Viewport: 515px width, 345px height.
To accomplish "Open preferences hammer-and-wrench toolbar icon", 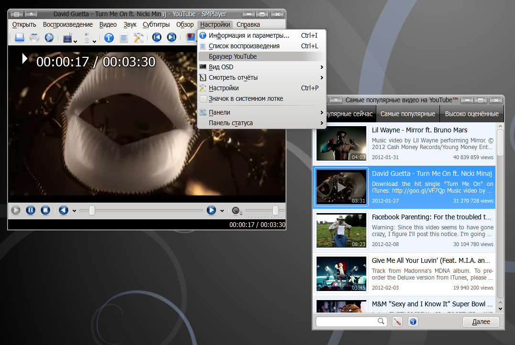I will pos(139,38).
